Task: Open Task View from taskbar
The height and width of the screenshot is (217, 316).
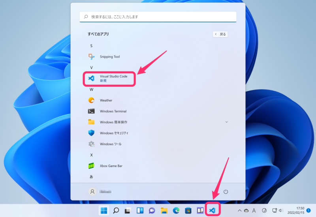Action: click(128, 211)
